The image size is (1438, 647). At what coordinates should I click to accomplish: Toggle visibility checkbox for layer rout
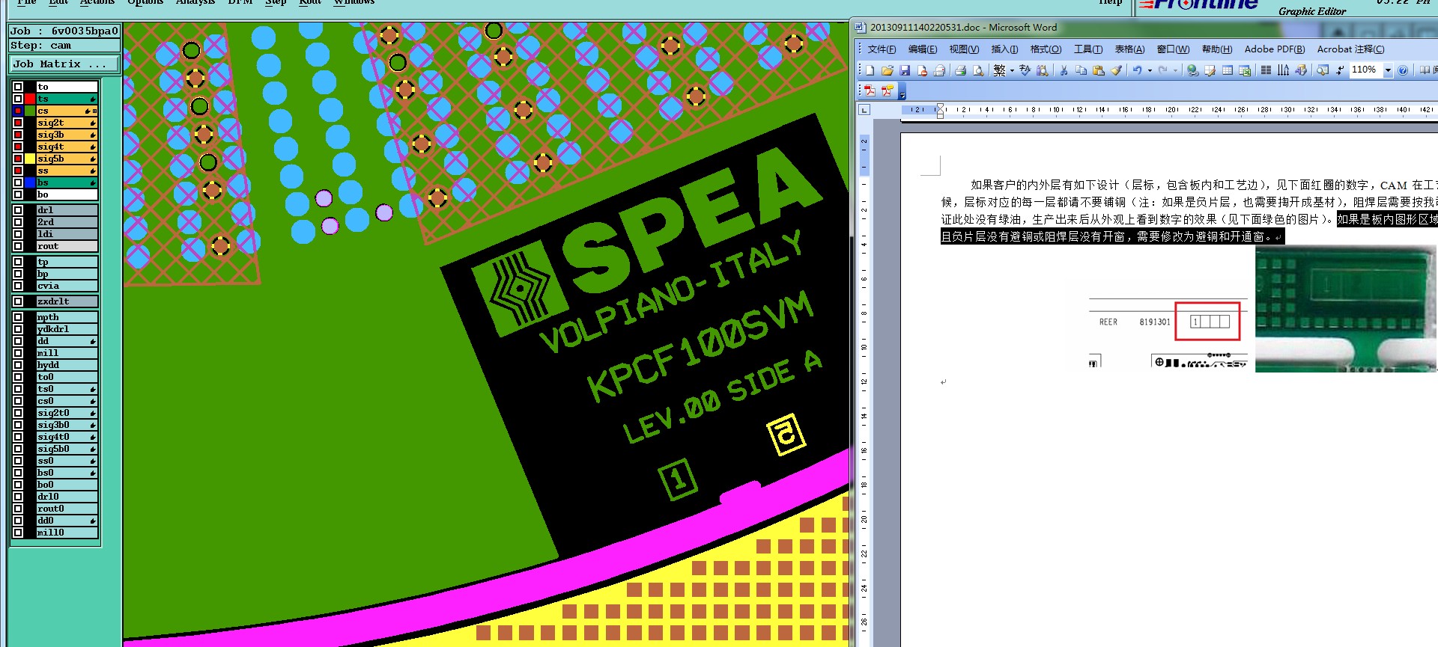click(18, 246)
